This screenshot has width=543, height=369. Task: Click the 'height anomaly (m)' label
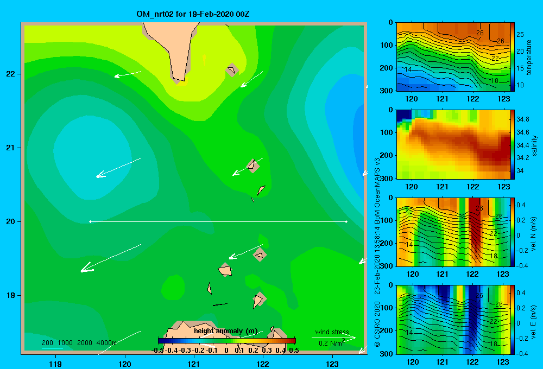226,331
